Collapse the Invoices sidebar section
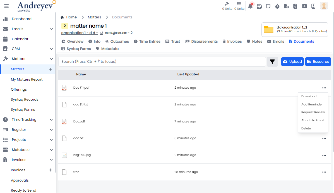 pos(51,160)
